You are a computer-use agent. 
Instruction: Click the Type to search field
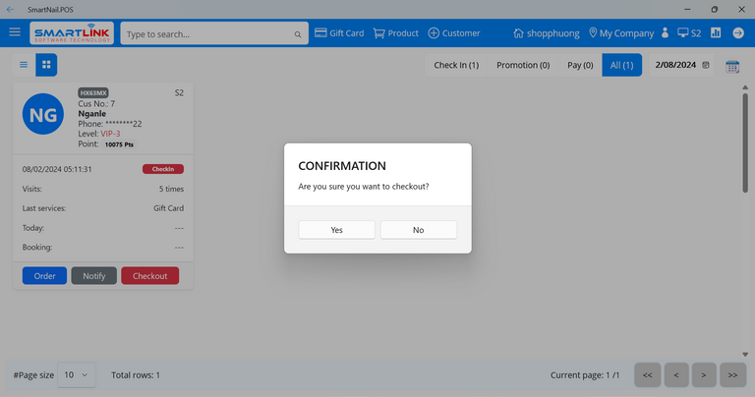[206, 34]
